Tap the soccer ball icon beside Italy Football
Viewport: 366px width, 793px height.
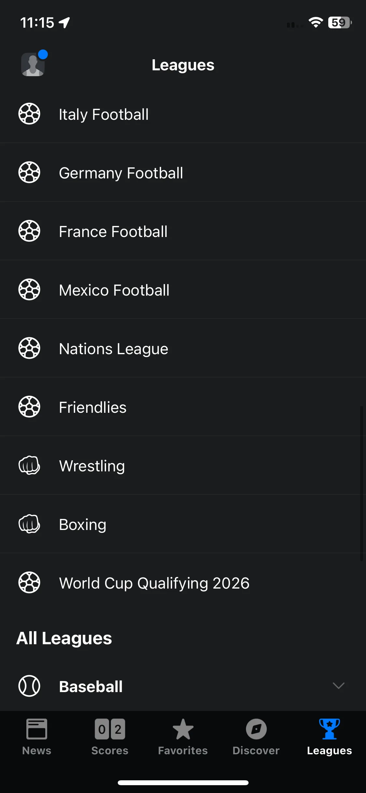pos(29,114)
